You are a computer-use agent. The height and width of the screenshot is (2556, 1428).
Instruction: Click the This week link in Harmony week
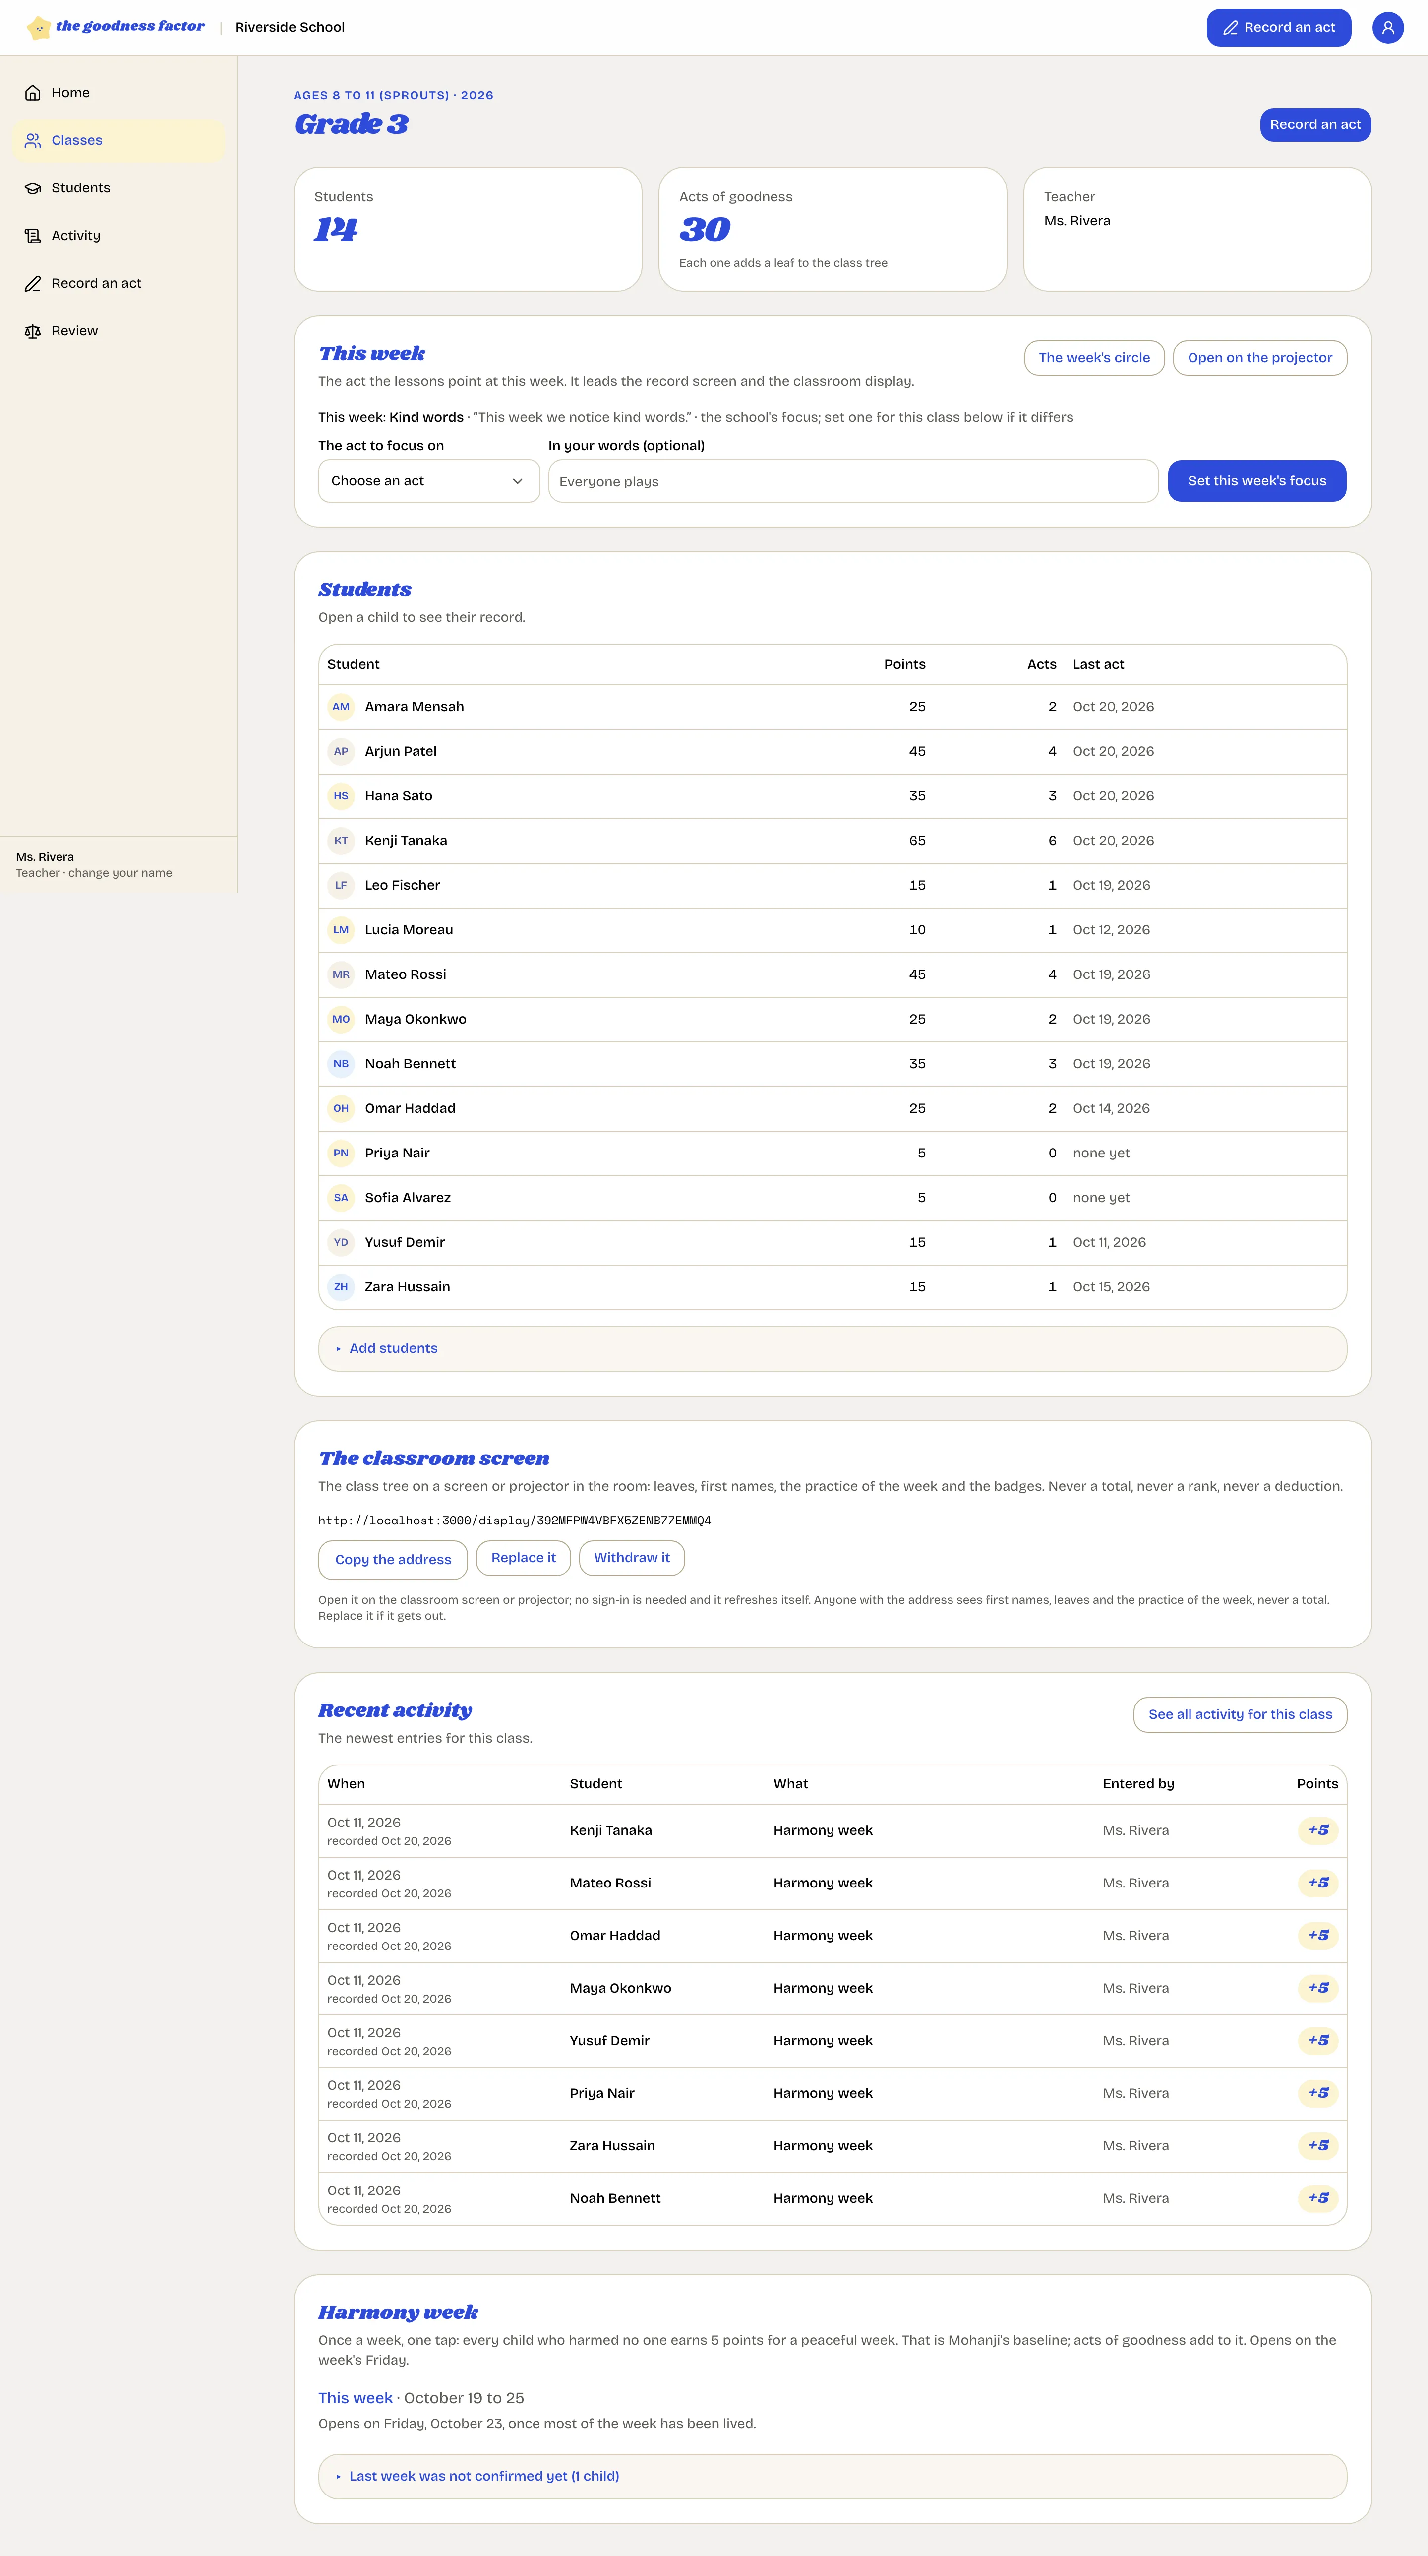tap(355, 2398)
